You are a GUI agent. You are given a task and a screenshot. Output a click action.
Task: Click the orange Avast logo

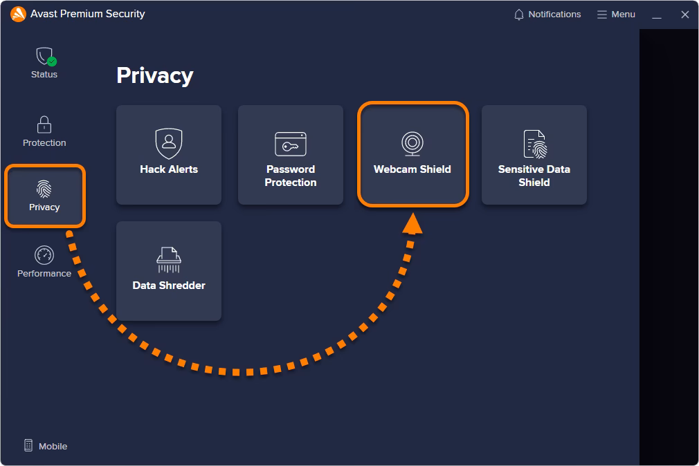tap(18, 15)
